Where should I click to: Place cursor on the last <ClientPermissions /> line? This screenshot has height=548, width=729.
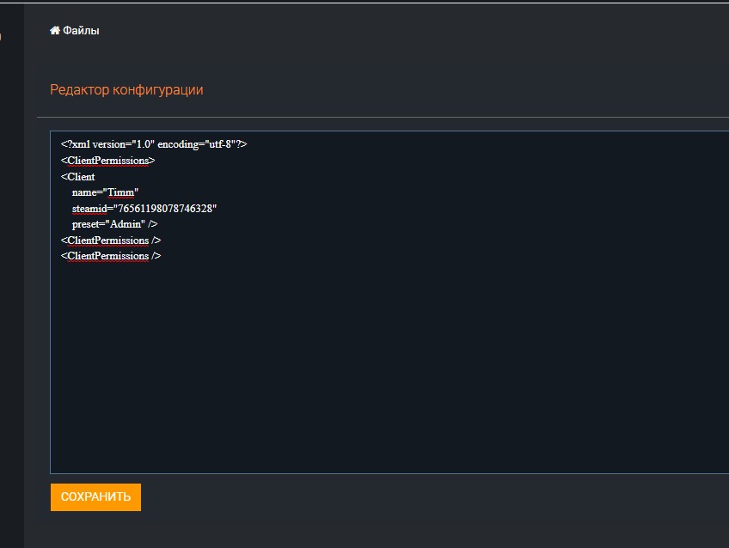coord(110,256)
